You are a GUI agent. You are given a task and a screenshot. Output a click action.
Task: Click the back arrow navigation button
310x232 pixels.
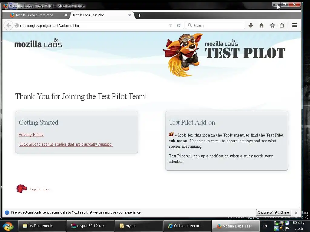8,25
